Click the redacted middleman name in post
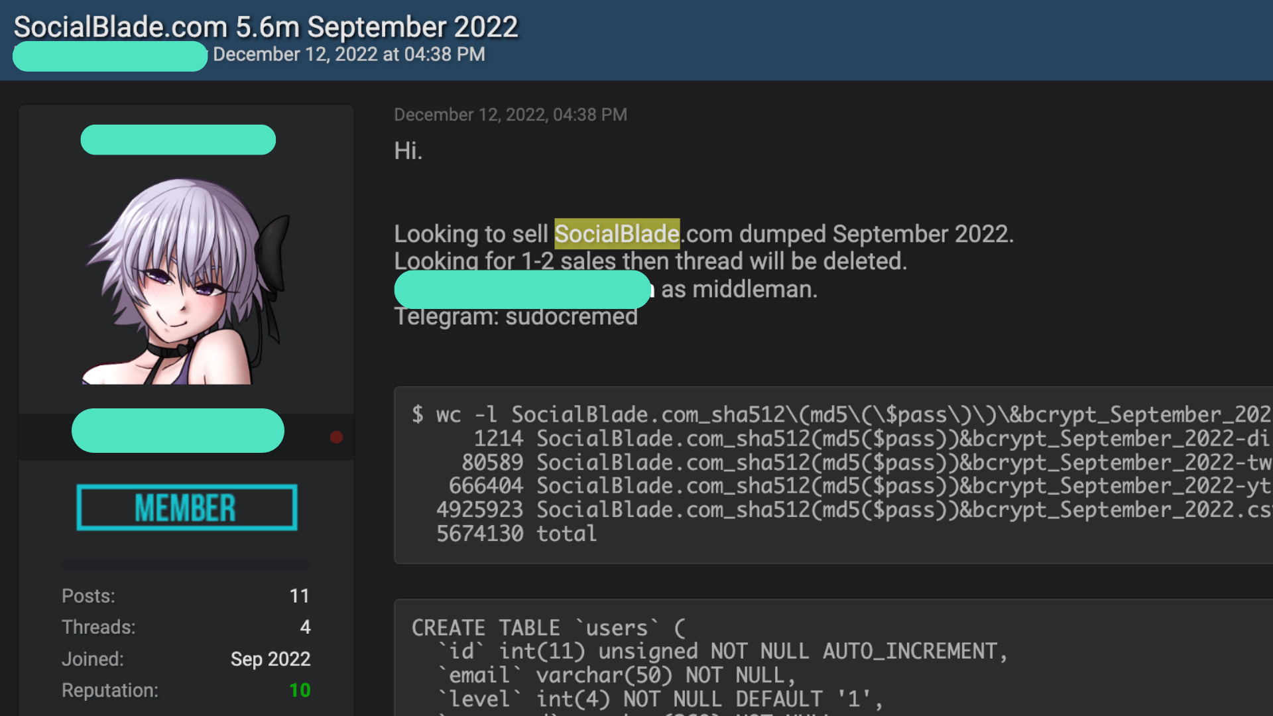The height and width of the screenshot is (716, 1273). [522, 289]
